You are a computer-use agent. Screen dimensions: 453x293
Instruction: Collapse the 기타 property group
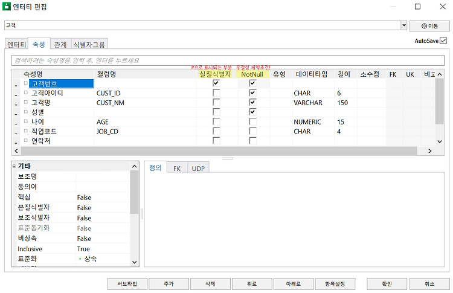(x=14, y=166)
